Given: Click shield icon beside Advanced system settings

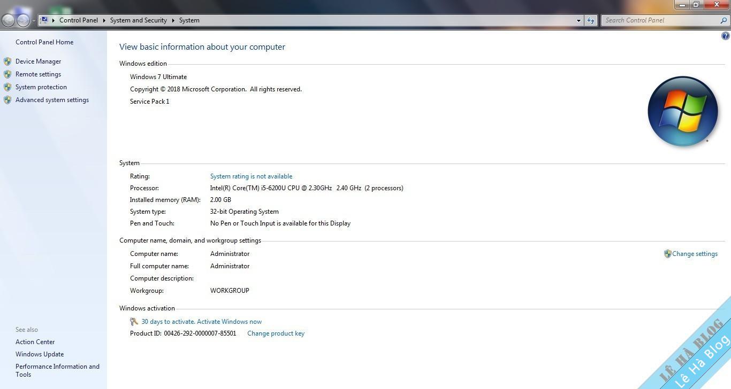Looking at the screenshot, I should [x=7, y=100].
